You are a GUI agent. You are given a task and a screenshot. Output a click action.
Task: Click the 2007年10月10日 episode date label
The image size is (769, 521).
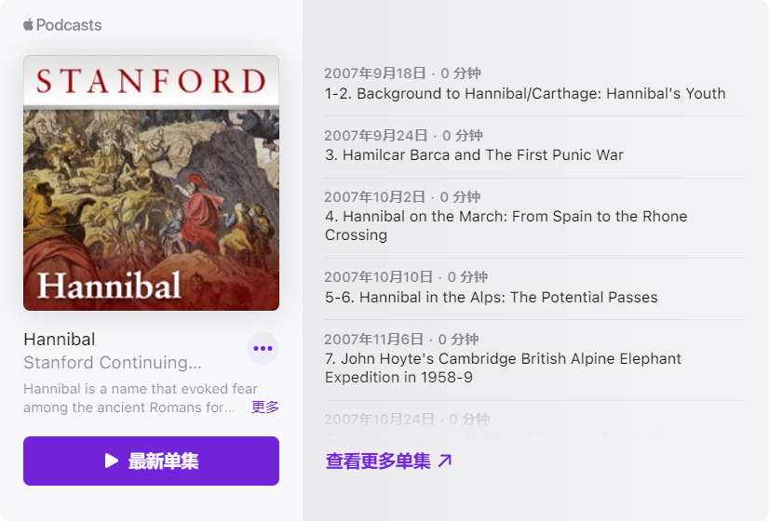pyautogui.click(x=378, y=277)
